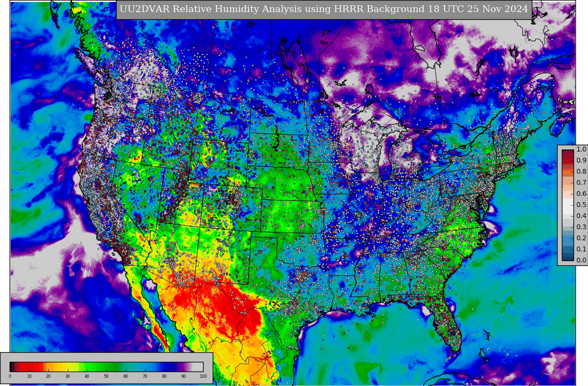Click the 10 tick label on the humidity colorbar
This screenshot has width=588, height=386.
(29, 376)
